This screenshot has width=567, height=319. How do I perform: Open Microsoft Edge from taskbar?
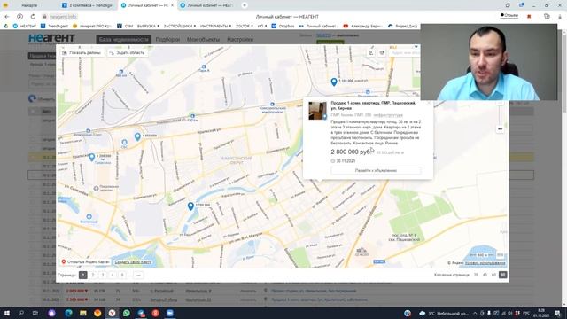tap(68, 313)
